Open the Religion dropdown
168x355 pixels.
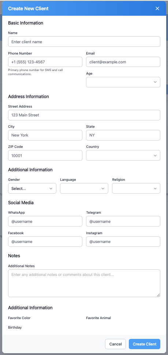tap(136, 188)
